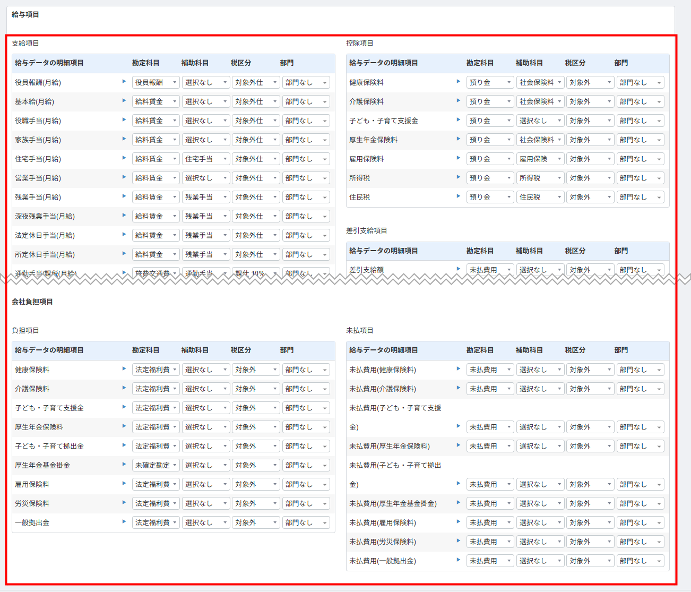Open the 部門 dropdown for 未払費用(一般拠出金)
Viewport: 691px width, 592px height.
(640, 561)
